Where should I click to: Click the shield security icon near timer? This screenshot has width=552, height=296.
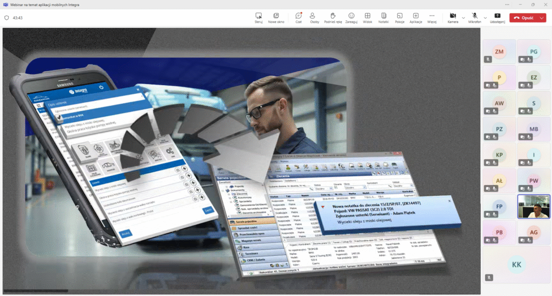tap(6, 18)
